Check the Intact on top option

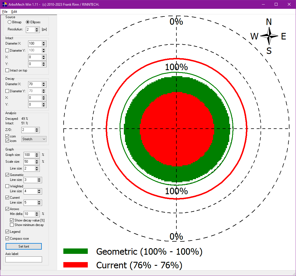click(7, 70)
